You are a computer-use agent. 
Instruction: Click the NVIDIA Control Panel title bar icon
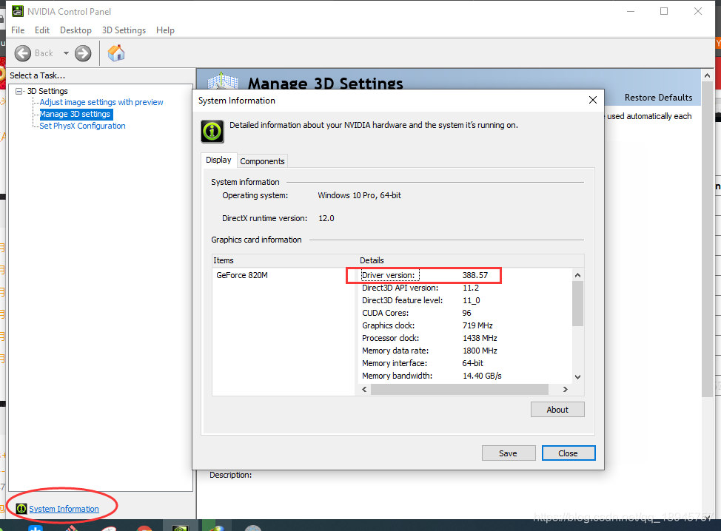[18, 11]
